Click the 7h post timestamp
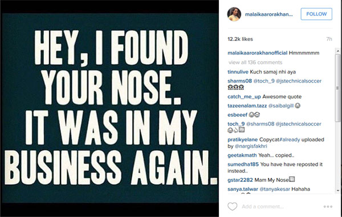 (x=329, y=39)
